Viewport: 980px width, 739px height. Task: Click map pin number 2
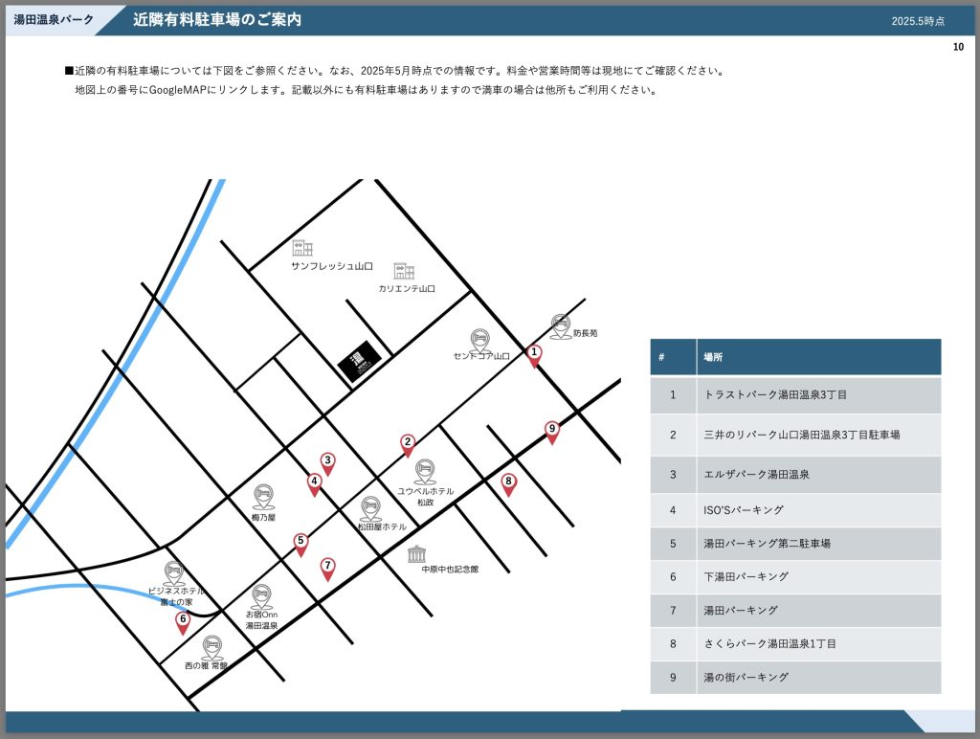pyautogui.click(x=408, y=444)
